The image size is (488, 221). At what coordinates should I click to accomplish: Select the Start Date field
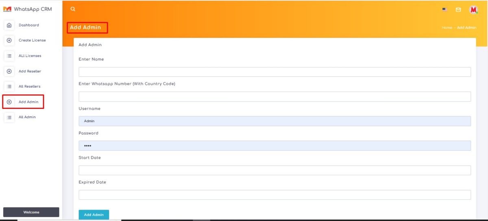(274, 170)
